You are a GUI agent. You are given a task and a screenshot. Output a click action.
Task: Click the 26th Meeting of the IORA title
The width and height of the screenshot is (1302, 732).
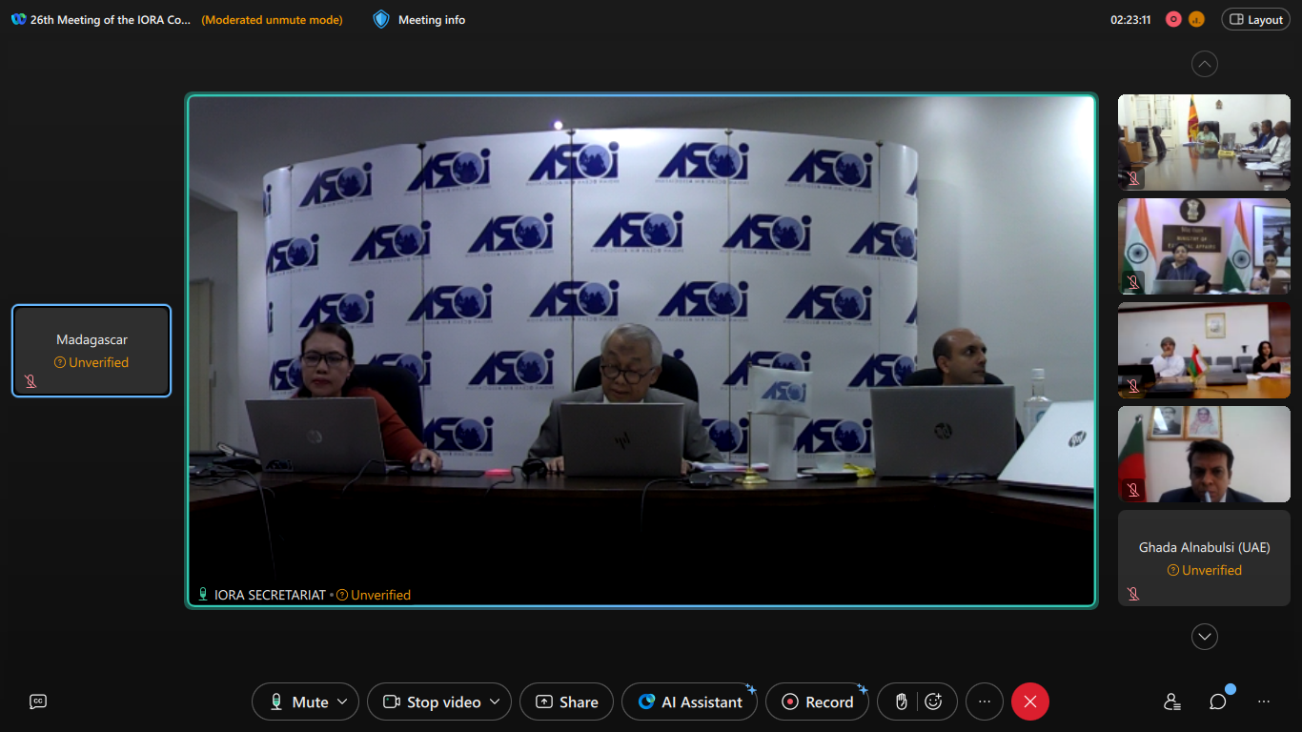click(x=110, y=19)
